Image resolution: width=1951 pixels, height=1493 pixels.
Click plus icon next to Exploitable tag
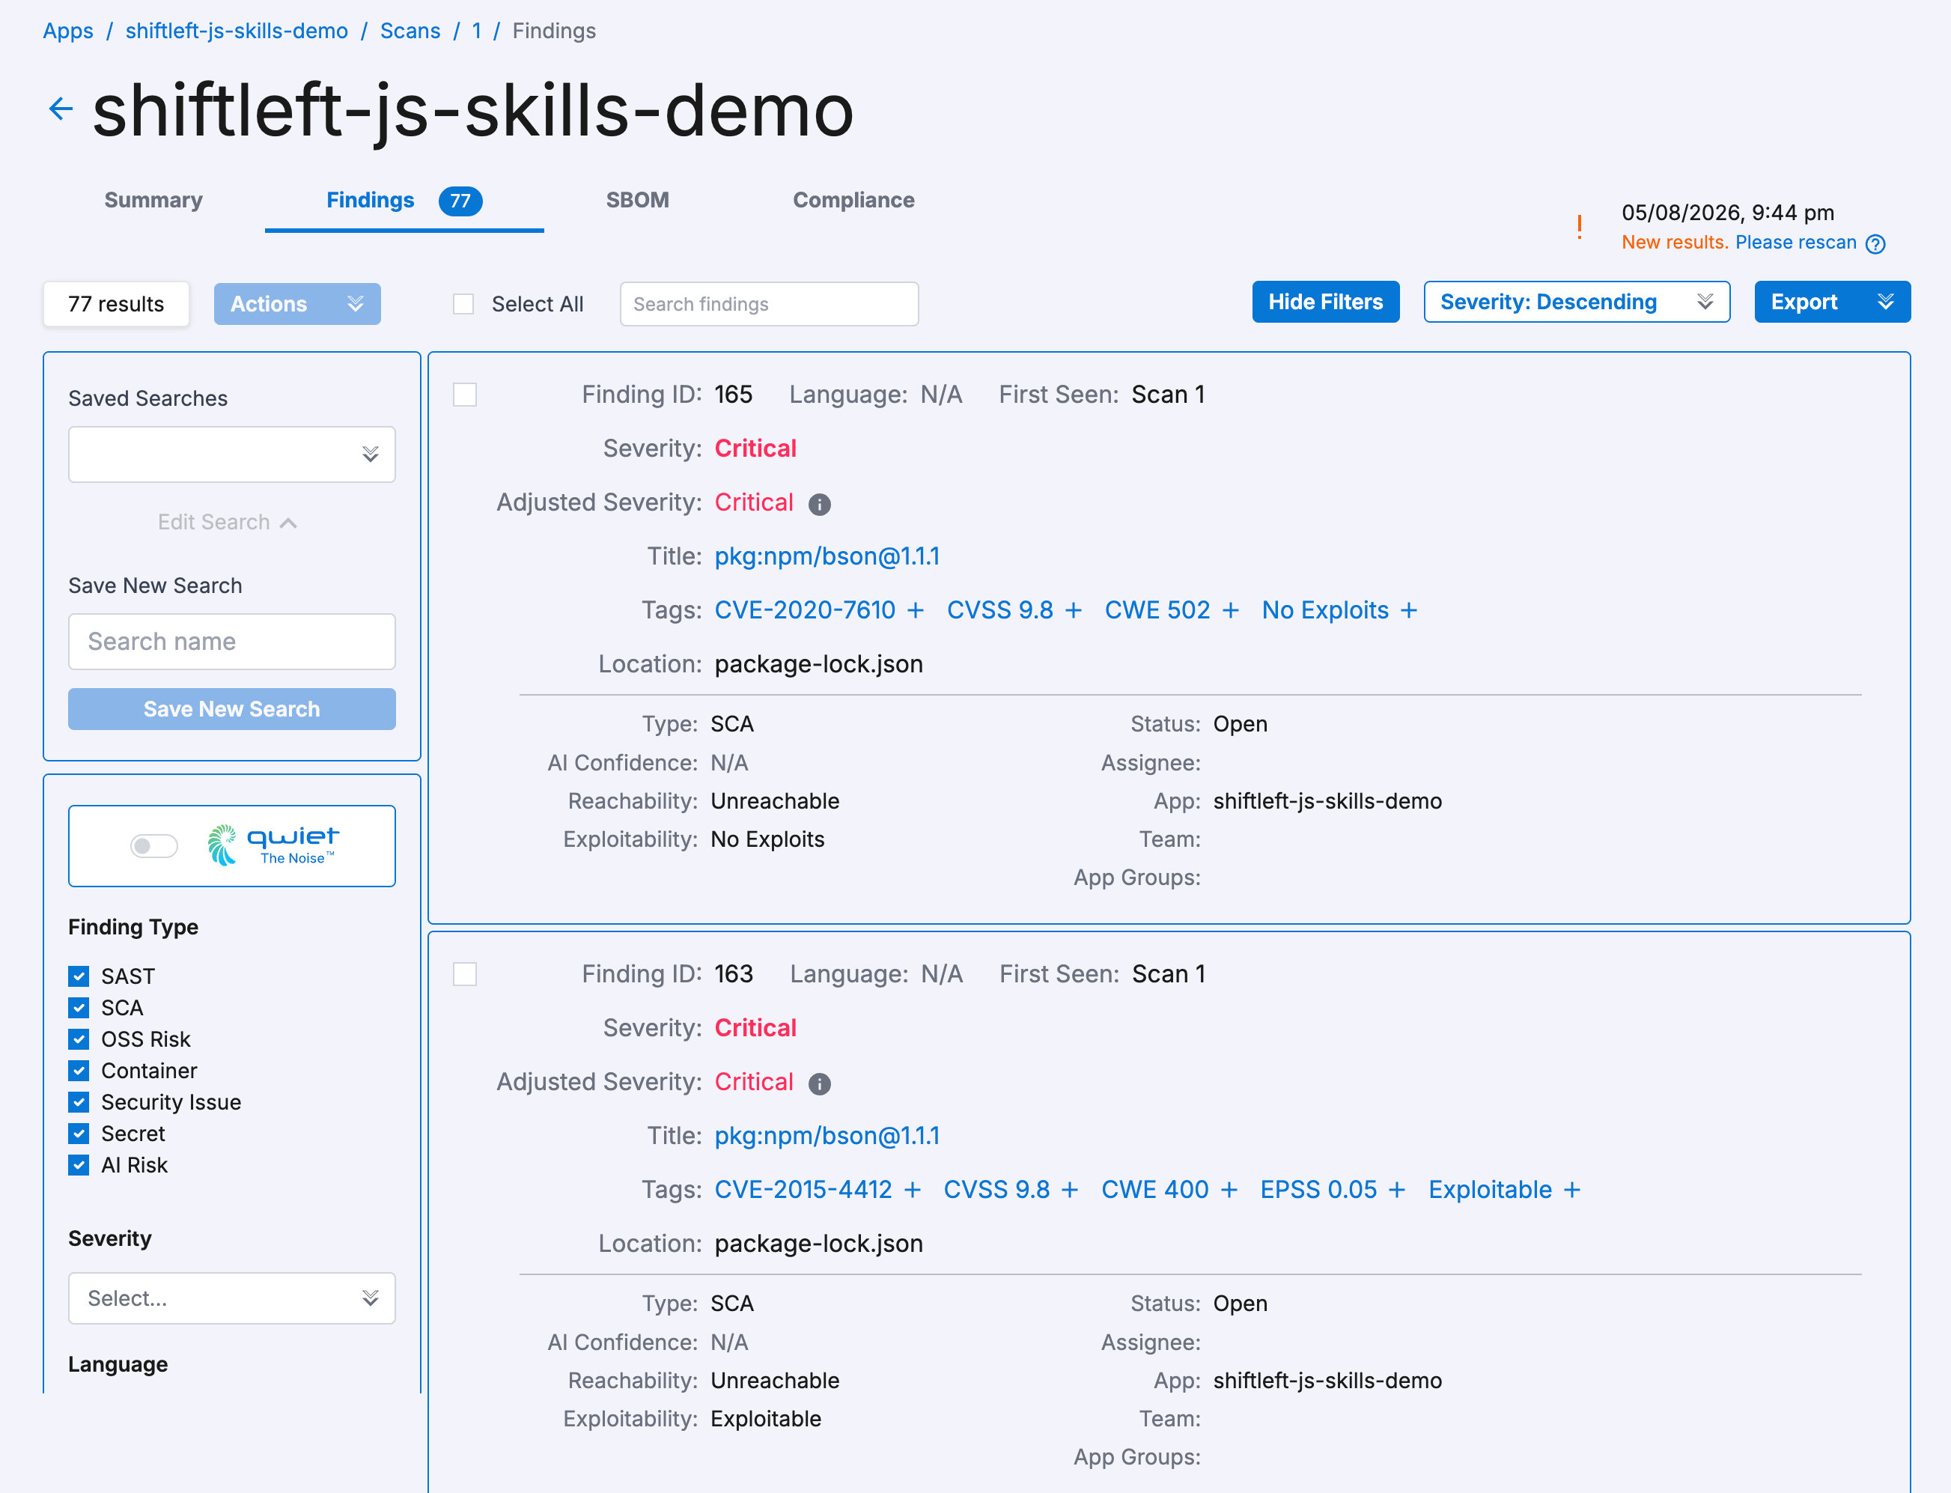pos(1571,1190)
